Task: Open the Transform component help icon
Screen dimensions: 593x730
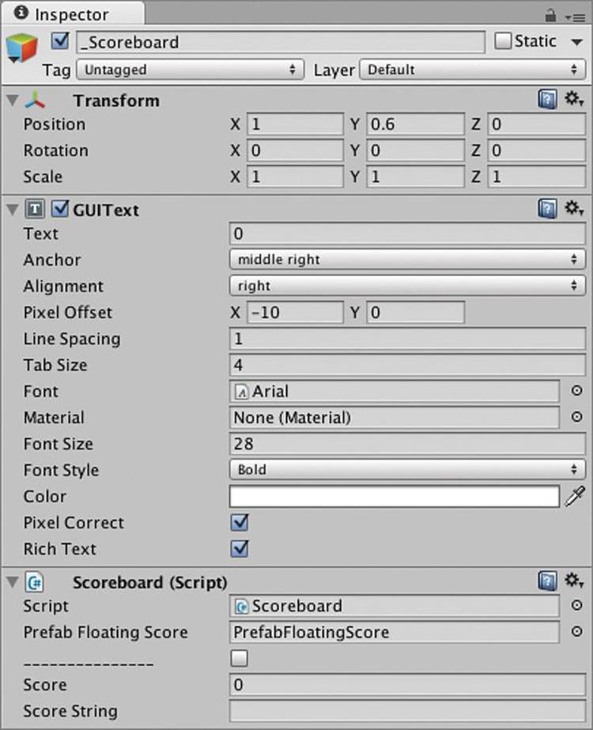Action: 547,99
